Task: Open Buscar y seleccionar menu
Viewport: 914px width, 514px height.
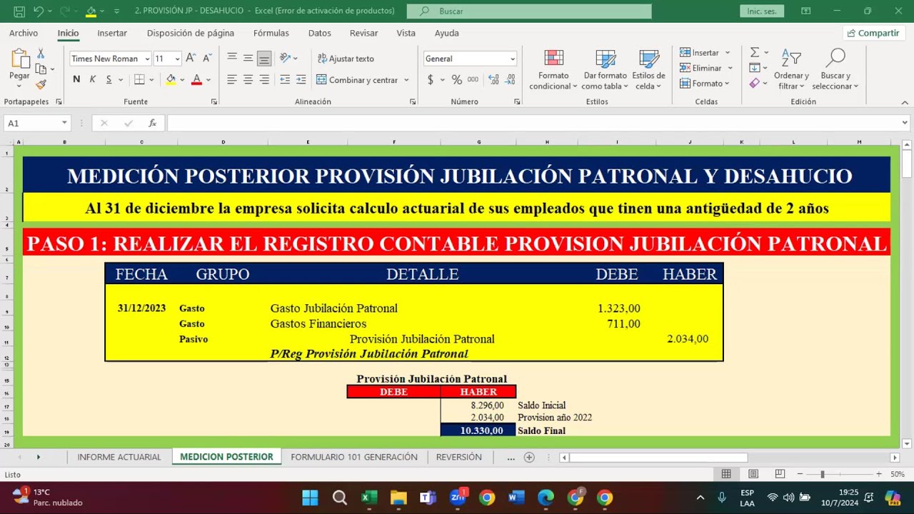Action: pos(835,70)
